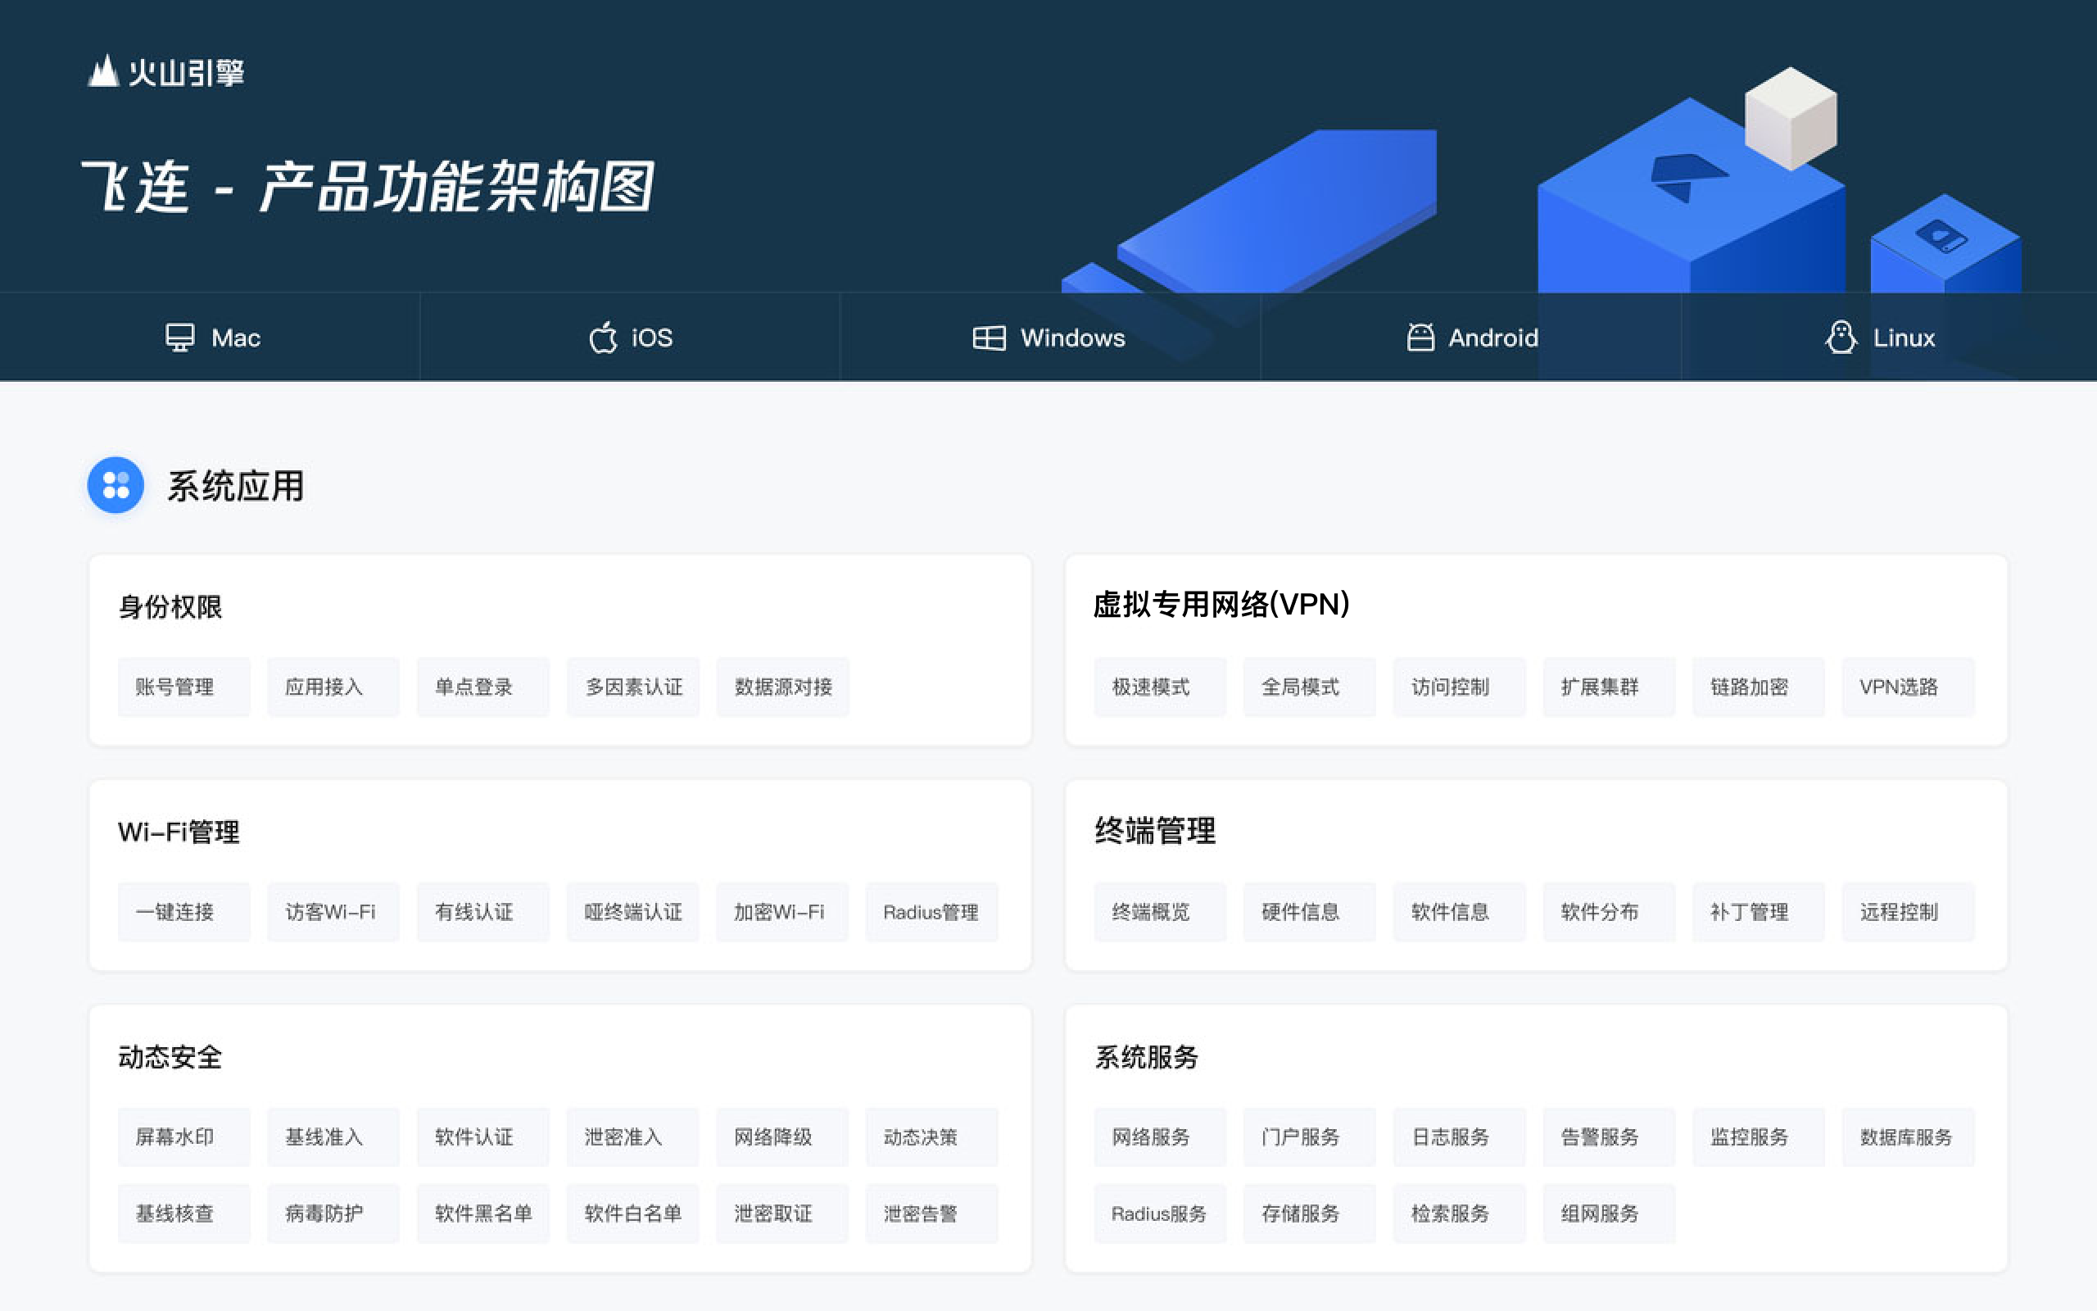Click the 链路加密 chip under 虚拟专用网络
The image size is (2097, 1311).
[1758, 687]
